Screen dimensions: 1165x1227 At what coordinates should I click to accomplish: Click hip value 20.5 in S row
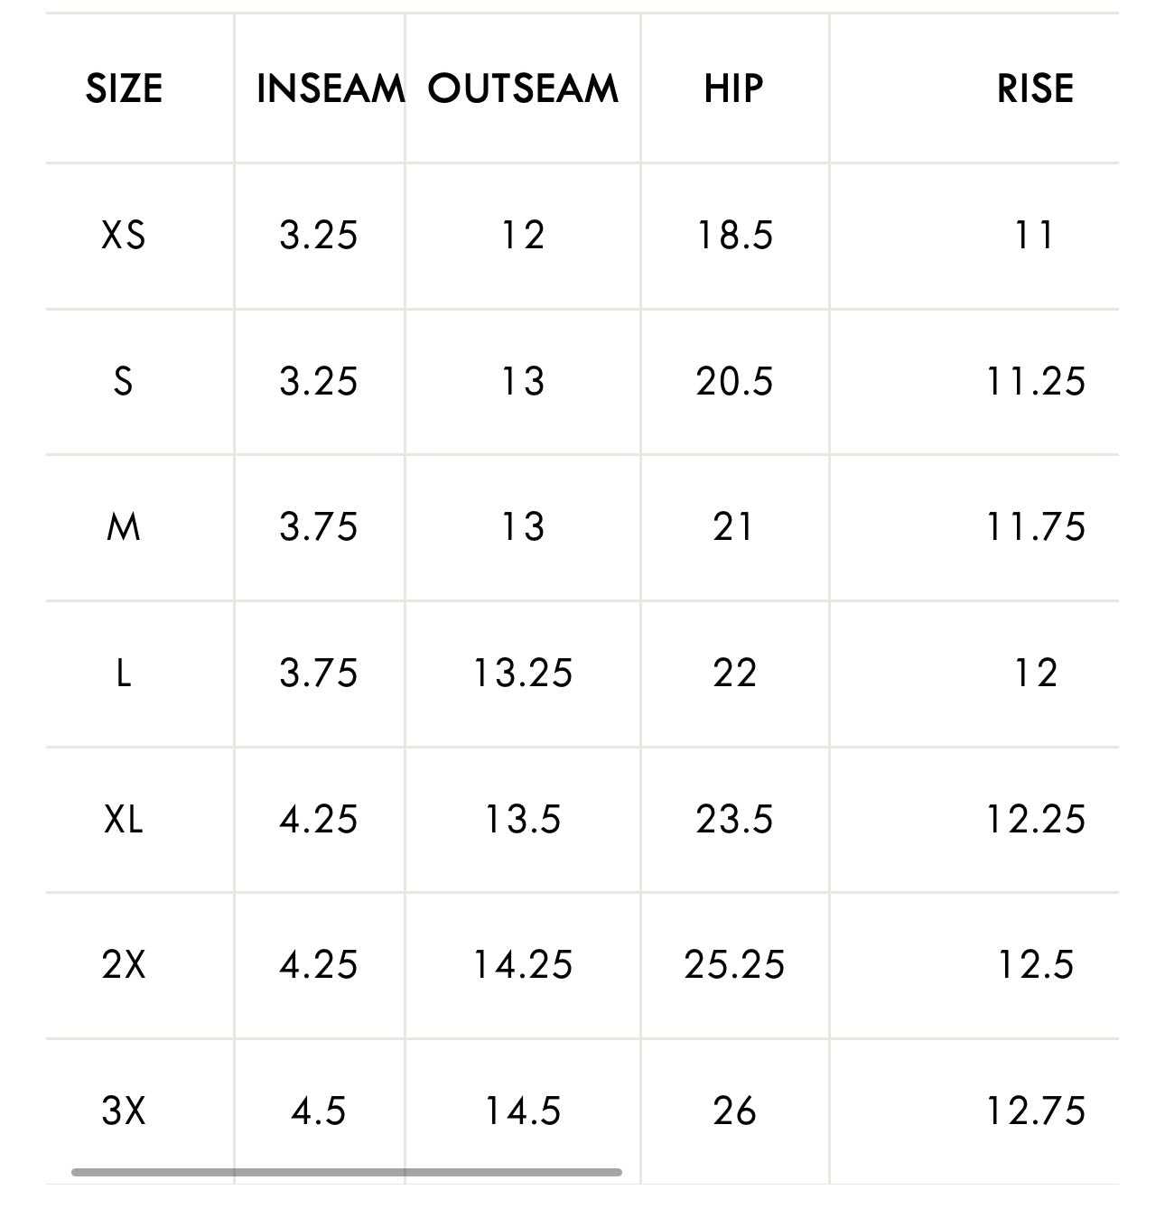point(734,382)
